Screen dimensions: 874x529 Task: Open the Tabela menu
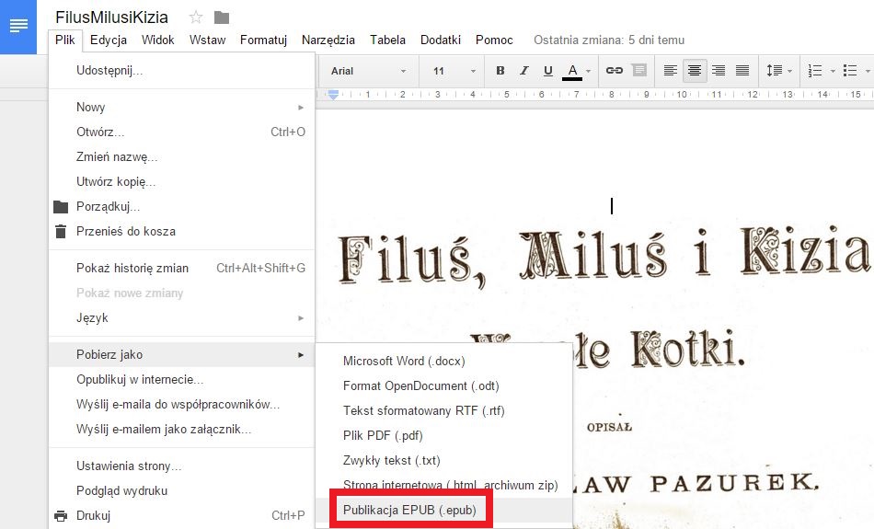point(387,40)
